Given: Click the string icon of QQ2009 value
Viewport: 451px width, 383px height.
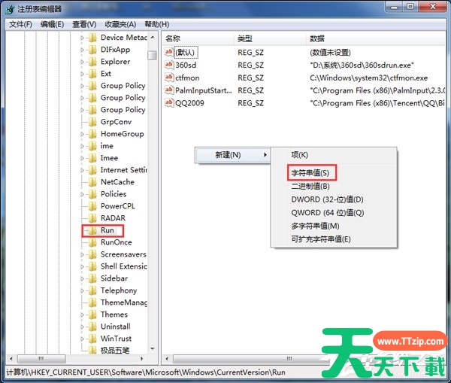Looking at the screenshot, I should click(169, 103).
